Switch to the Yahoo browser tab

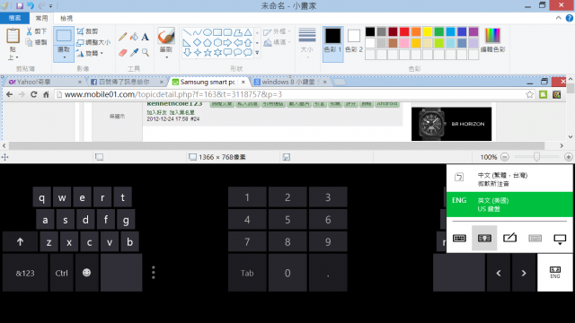click(44, 82)
